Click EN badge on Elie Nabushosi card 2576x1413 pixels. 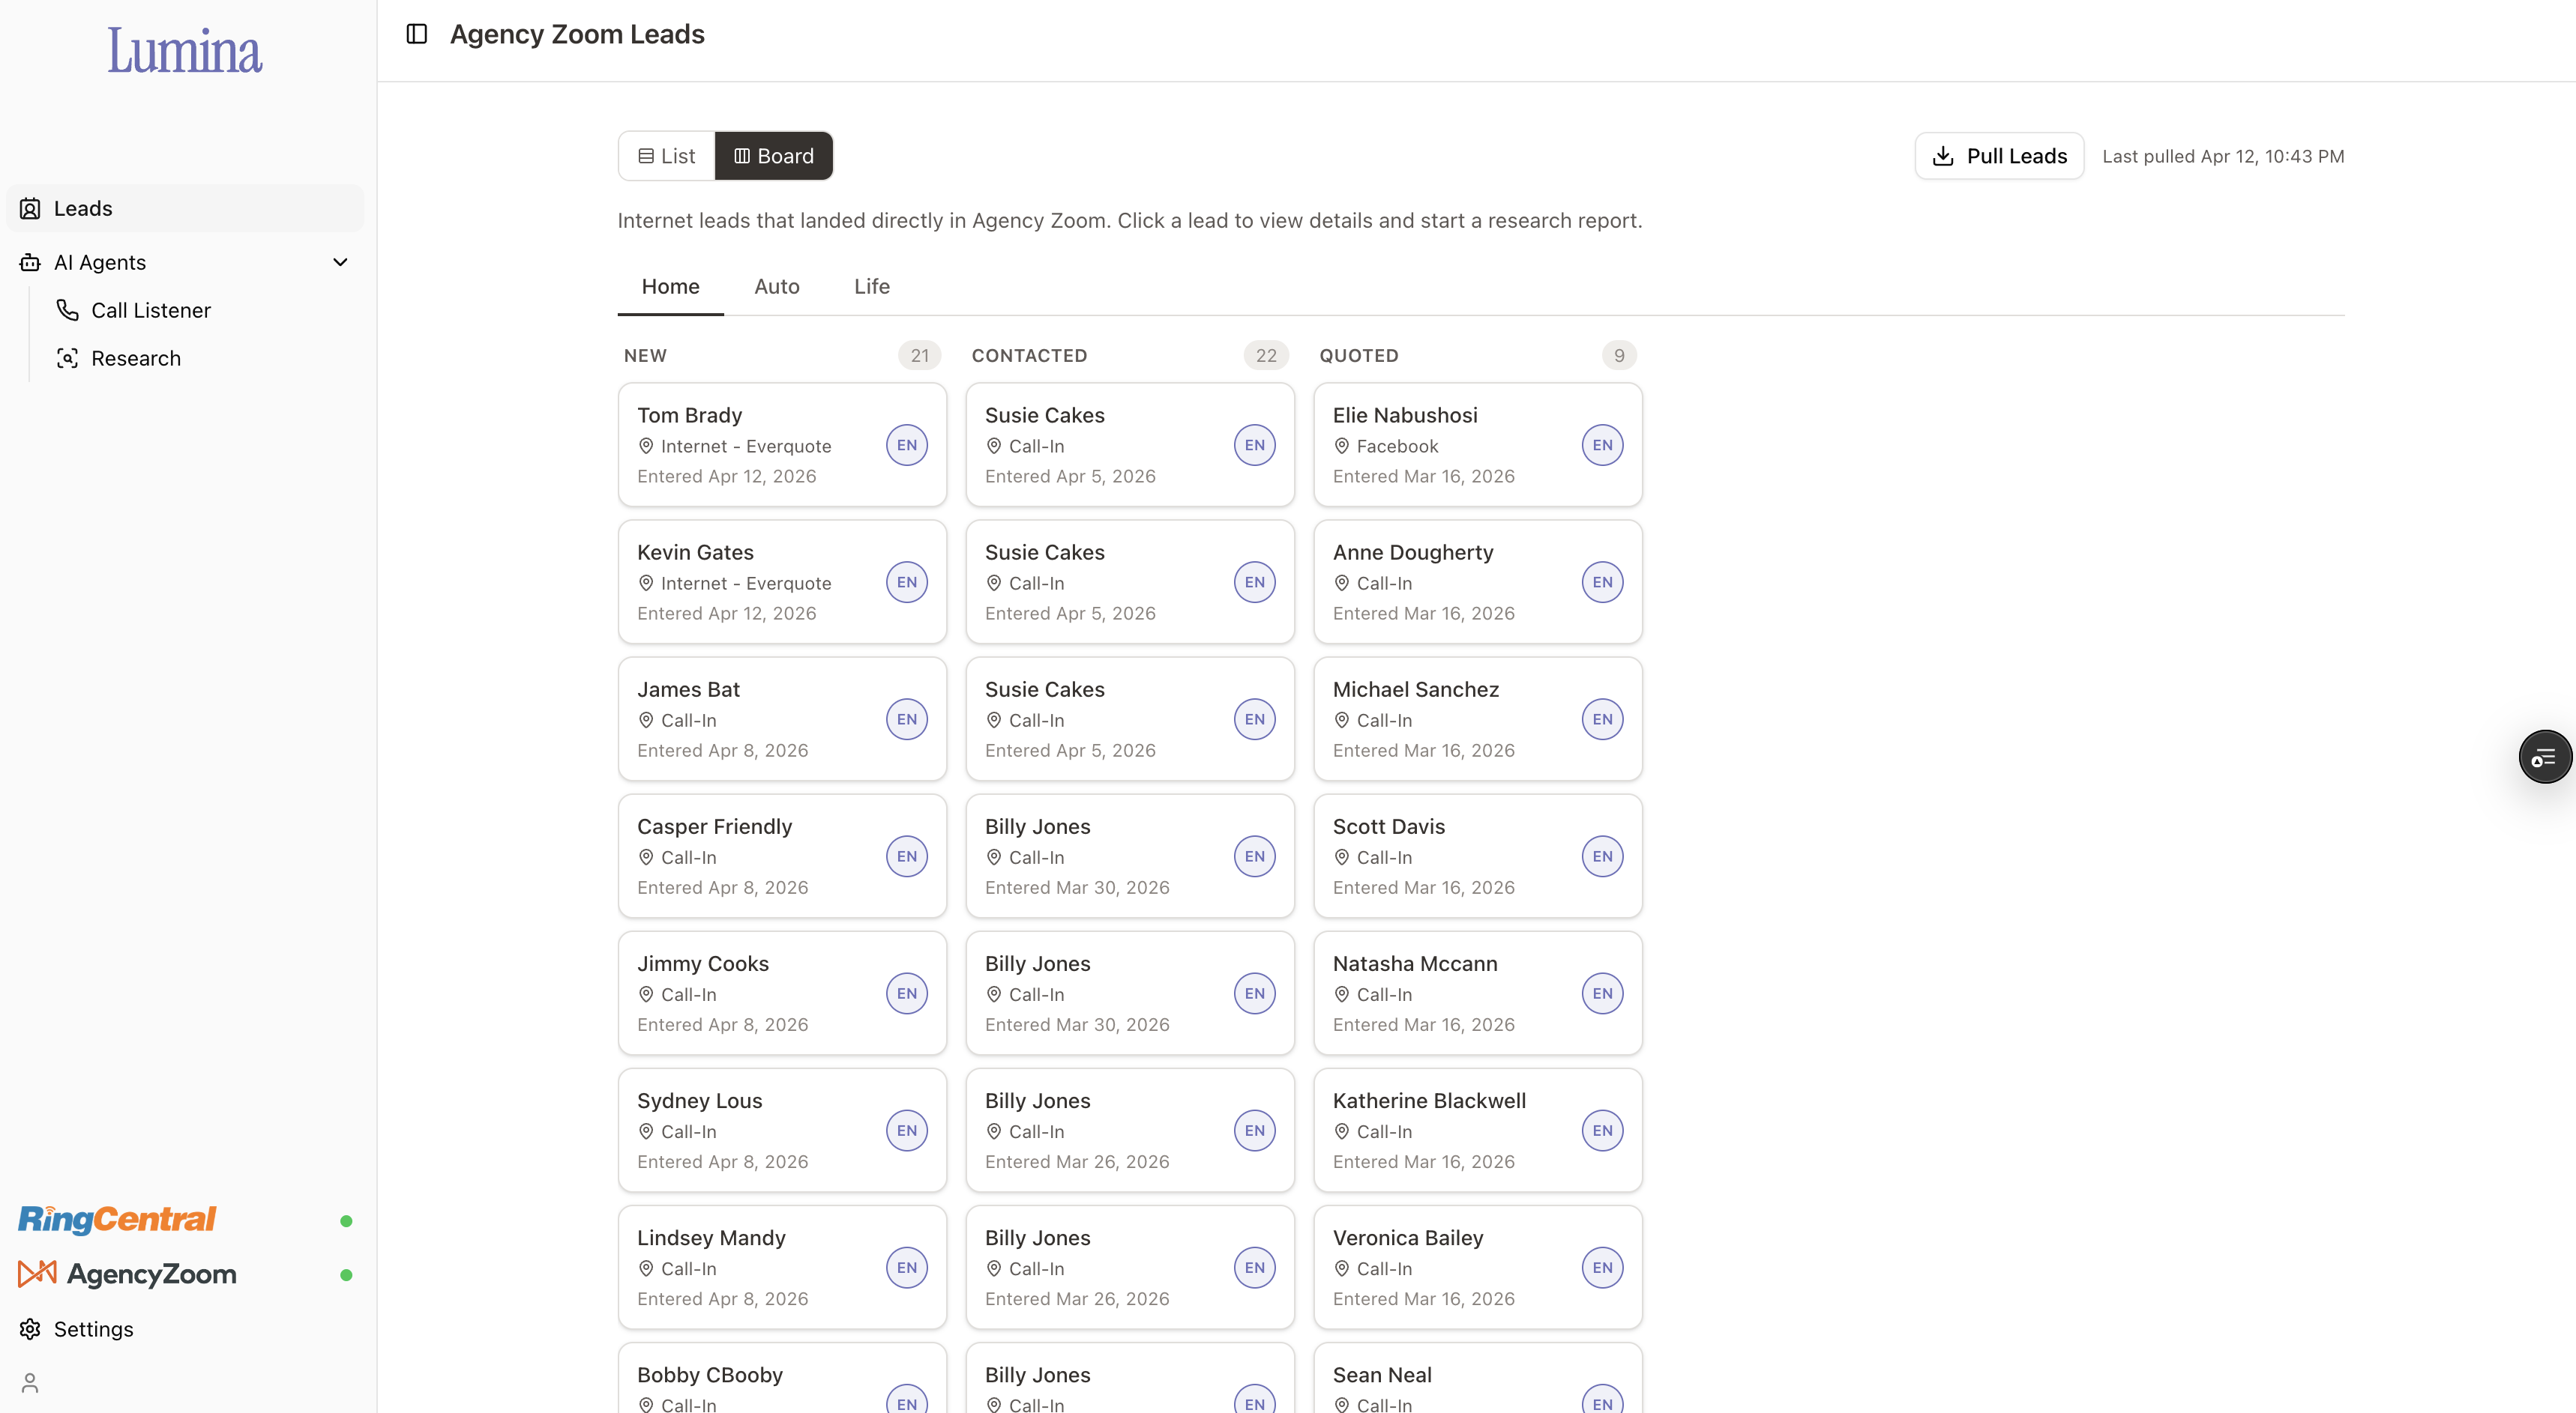click(1602, 445)
